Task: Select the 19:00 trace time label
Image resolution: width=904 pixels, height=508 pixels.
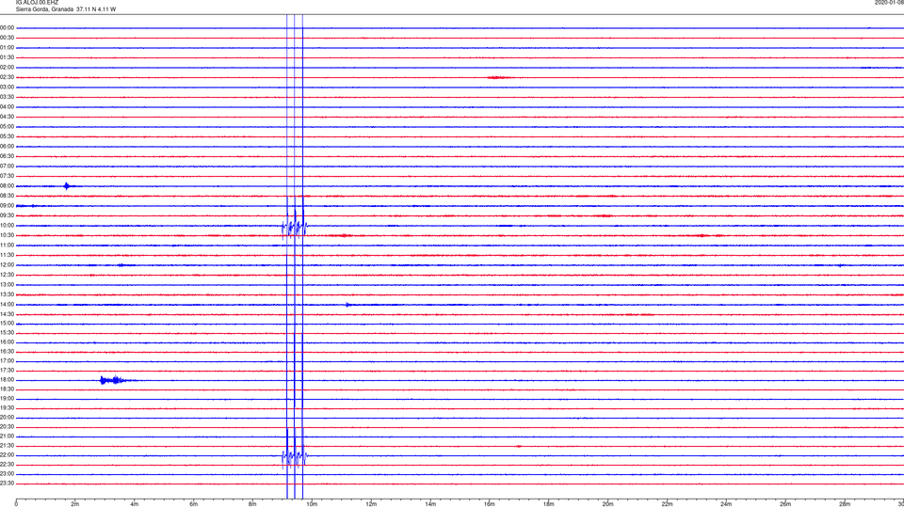Action: click(x=7, y=398)
